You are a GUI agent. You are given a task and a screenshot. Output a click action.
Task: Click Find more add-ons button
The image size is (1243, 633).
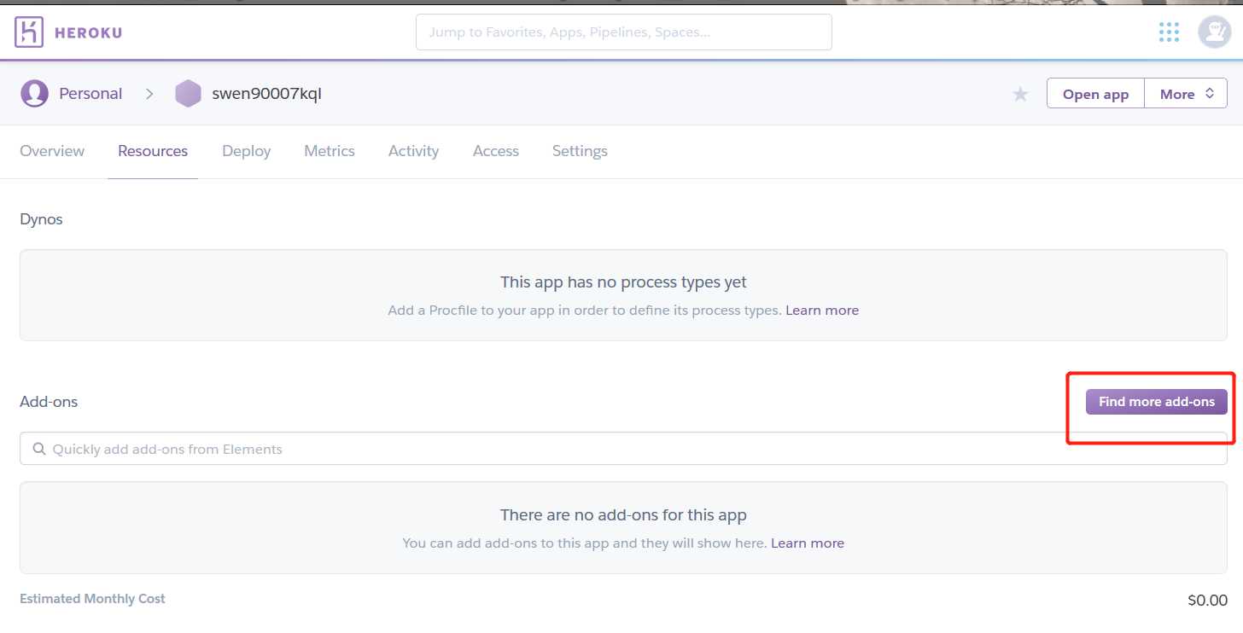(x=1157, y=402)
